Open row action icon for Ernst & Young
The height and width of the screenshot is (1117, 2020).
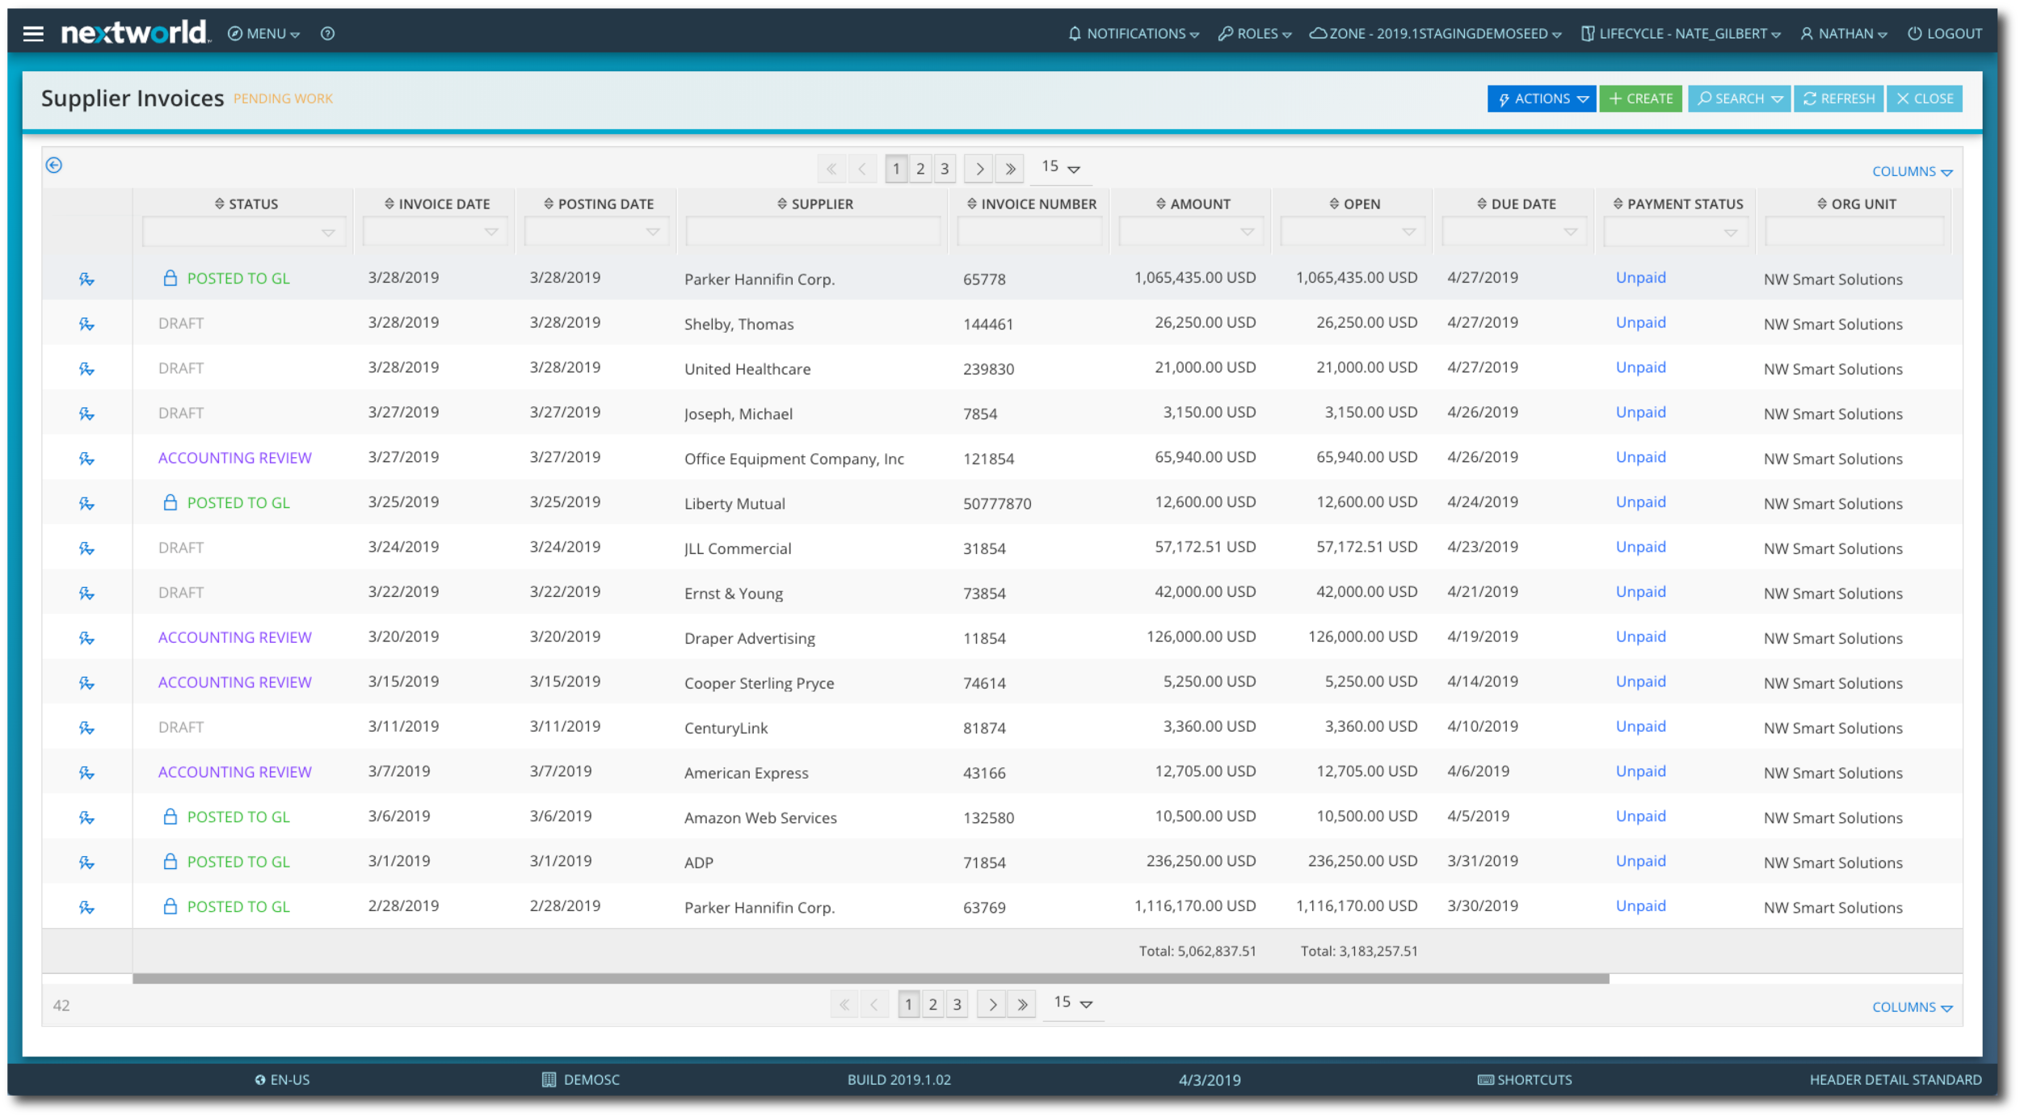point(86,594)
